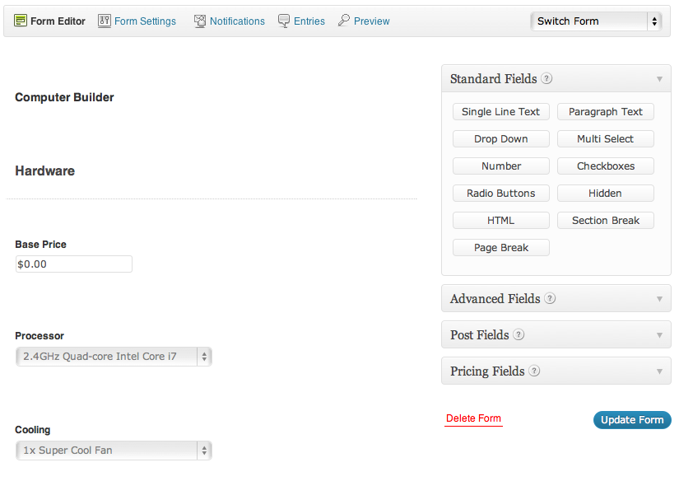Open the Switch Form dropdown
This screenshot has height=481, width=679.
[x=596, y=21]
